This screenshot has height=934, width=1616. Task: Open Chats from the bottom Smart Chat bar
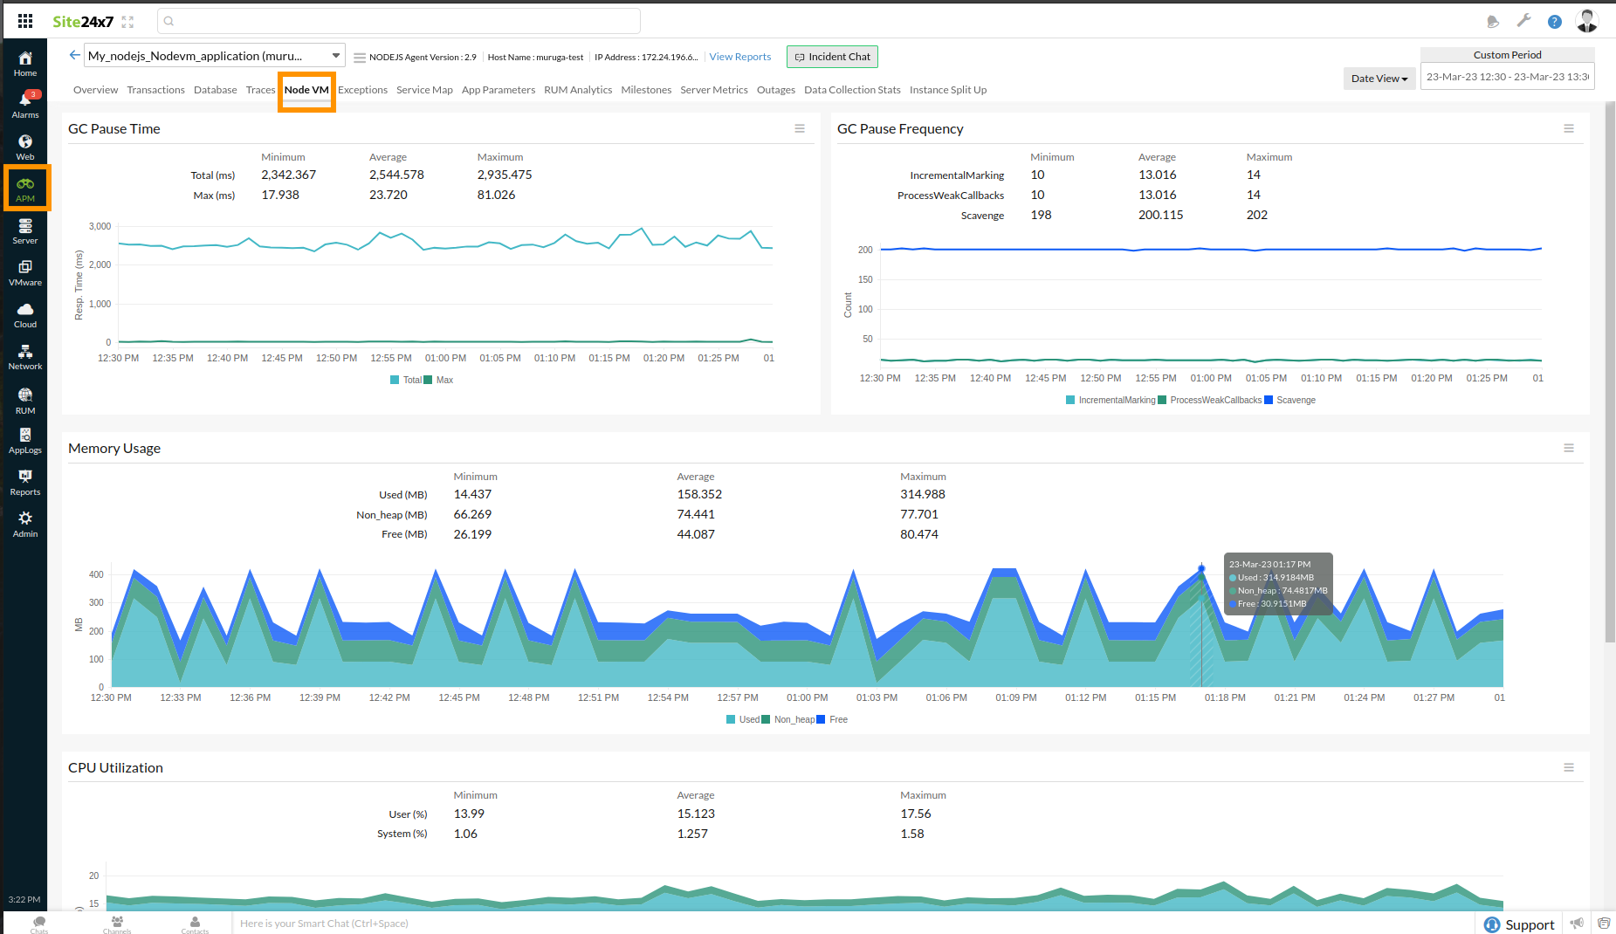point(38,924)
